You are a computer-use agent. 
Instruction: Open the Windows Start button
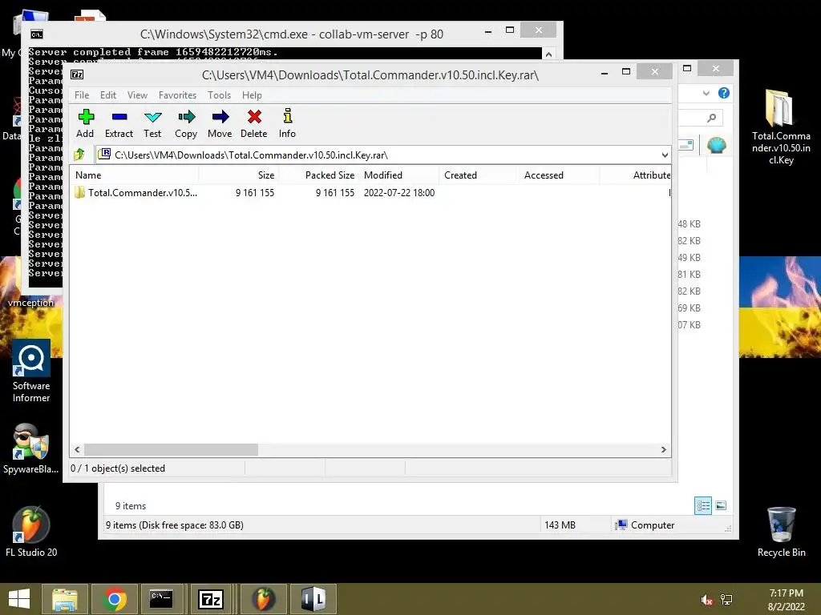19,599
